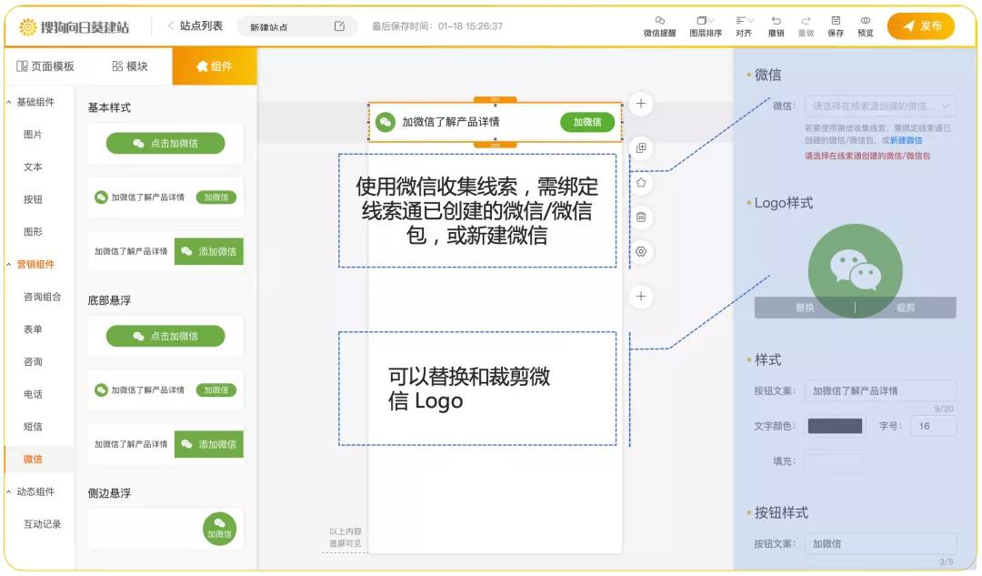
Task: Click the 保存 save icon
Action: [x=836, y=26]
